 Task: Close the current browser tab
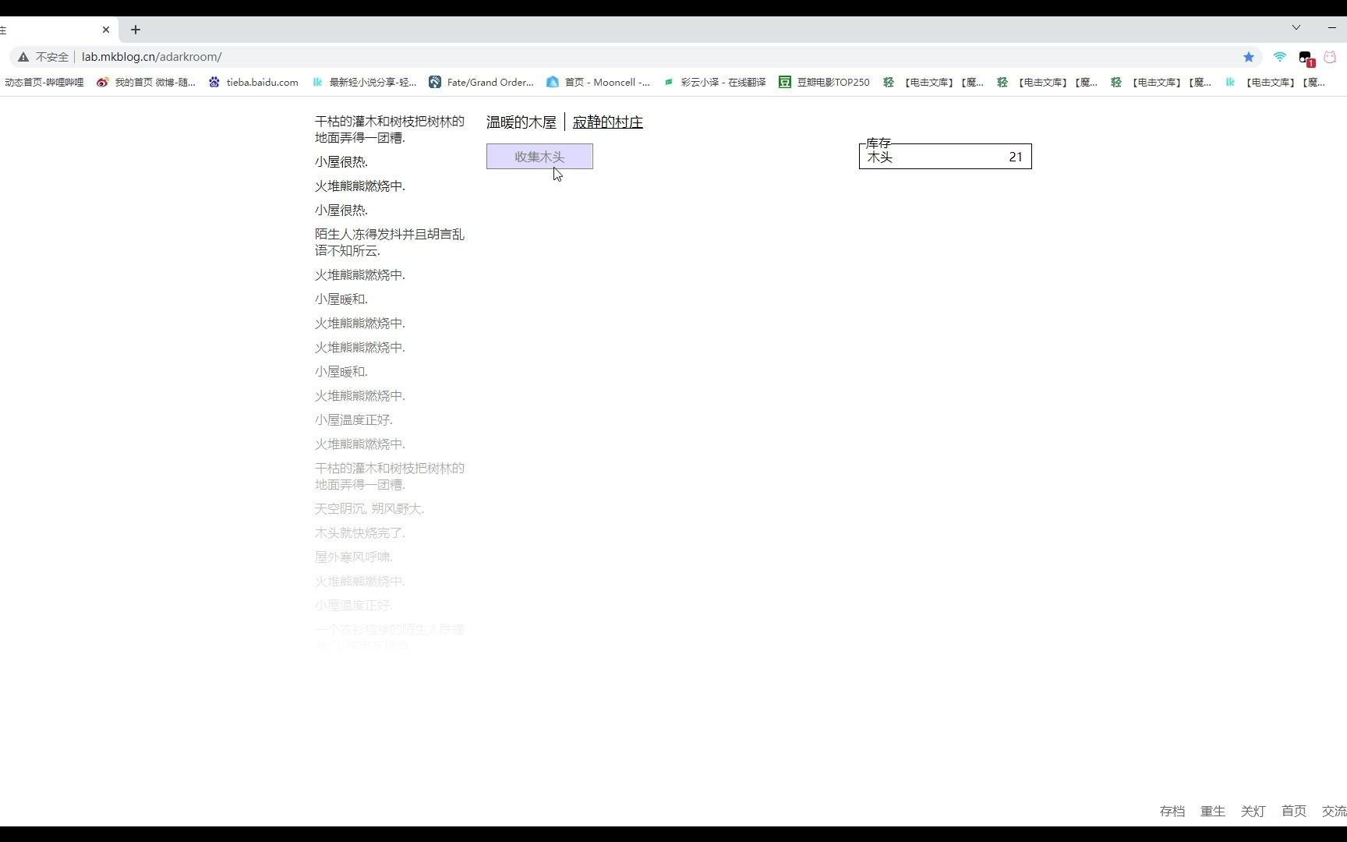click(106, 30)
